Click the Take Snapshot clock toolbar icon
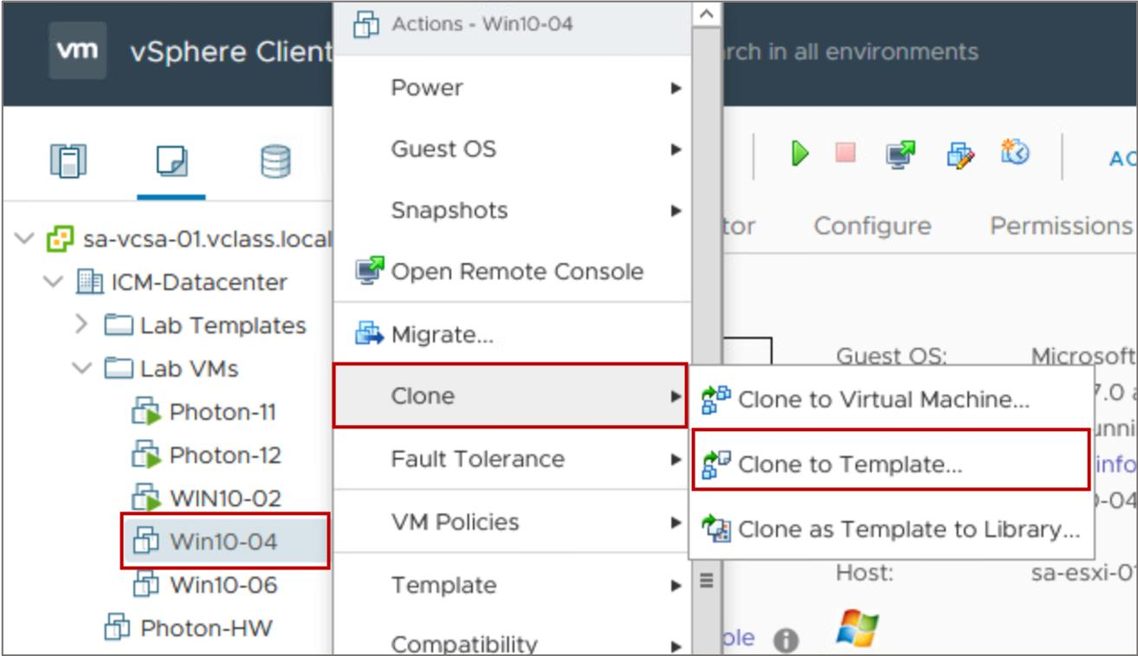 click(1015, 153)
